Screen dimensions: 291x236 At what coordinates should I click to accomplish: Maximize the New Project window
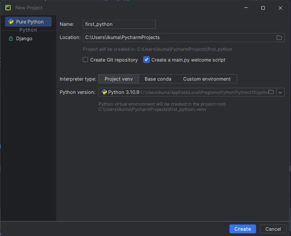click(x=263, y=8)
